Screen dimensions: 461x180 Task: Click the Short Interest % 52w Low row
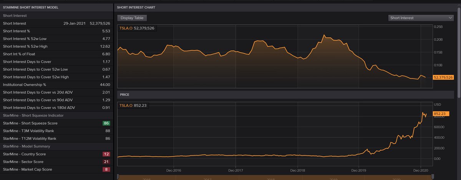point(56,39)
